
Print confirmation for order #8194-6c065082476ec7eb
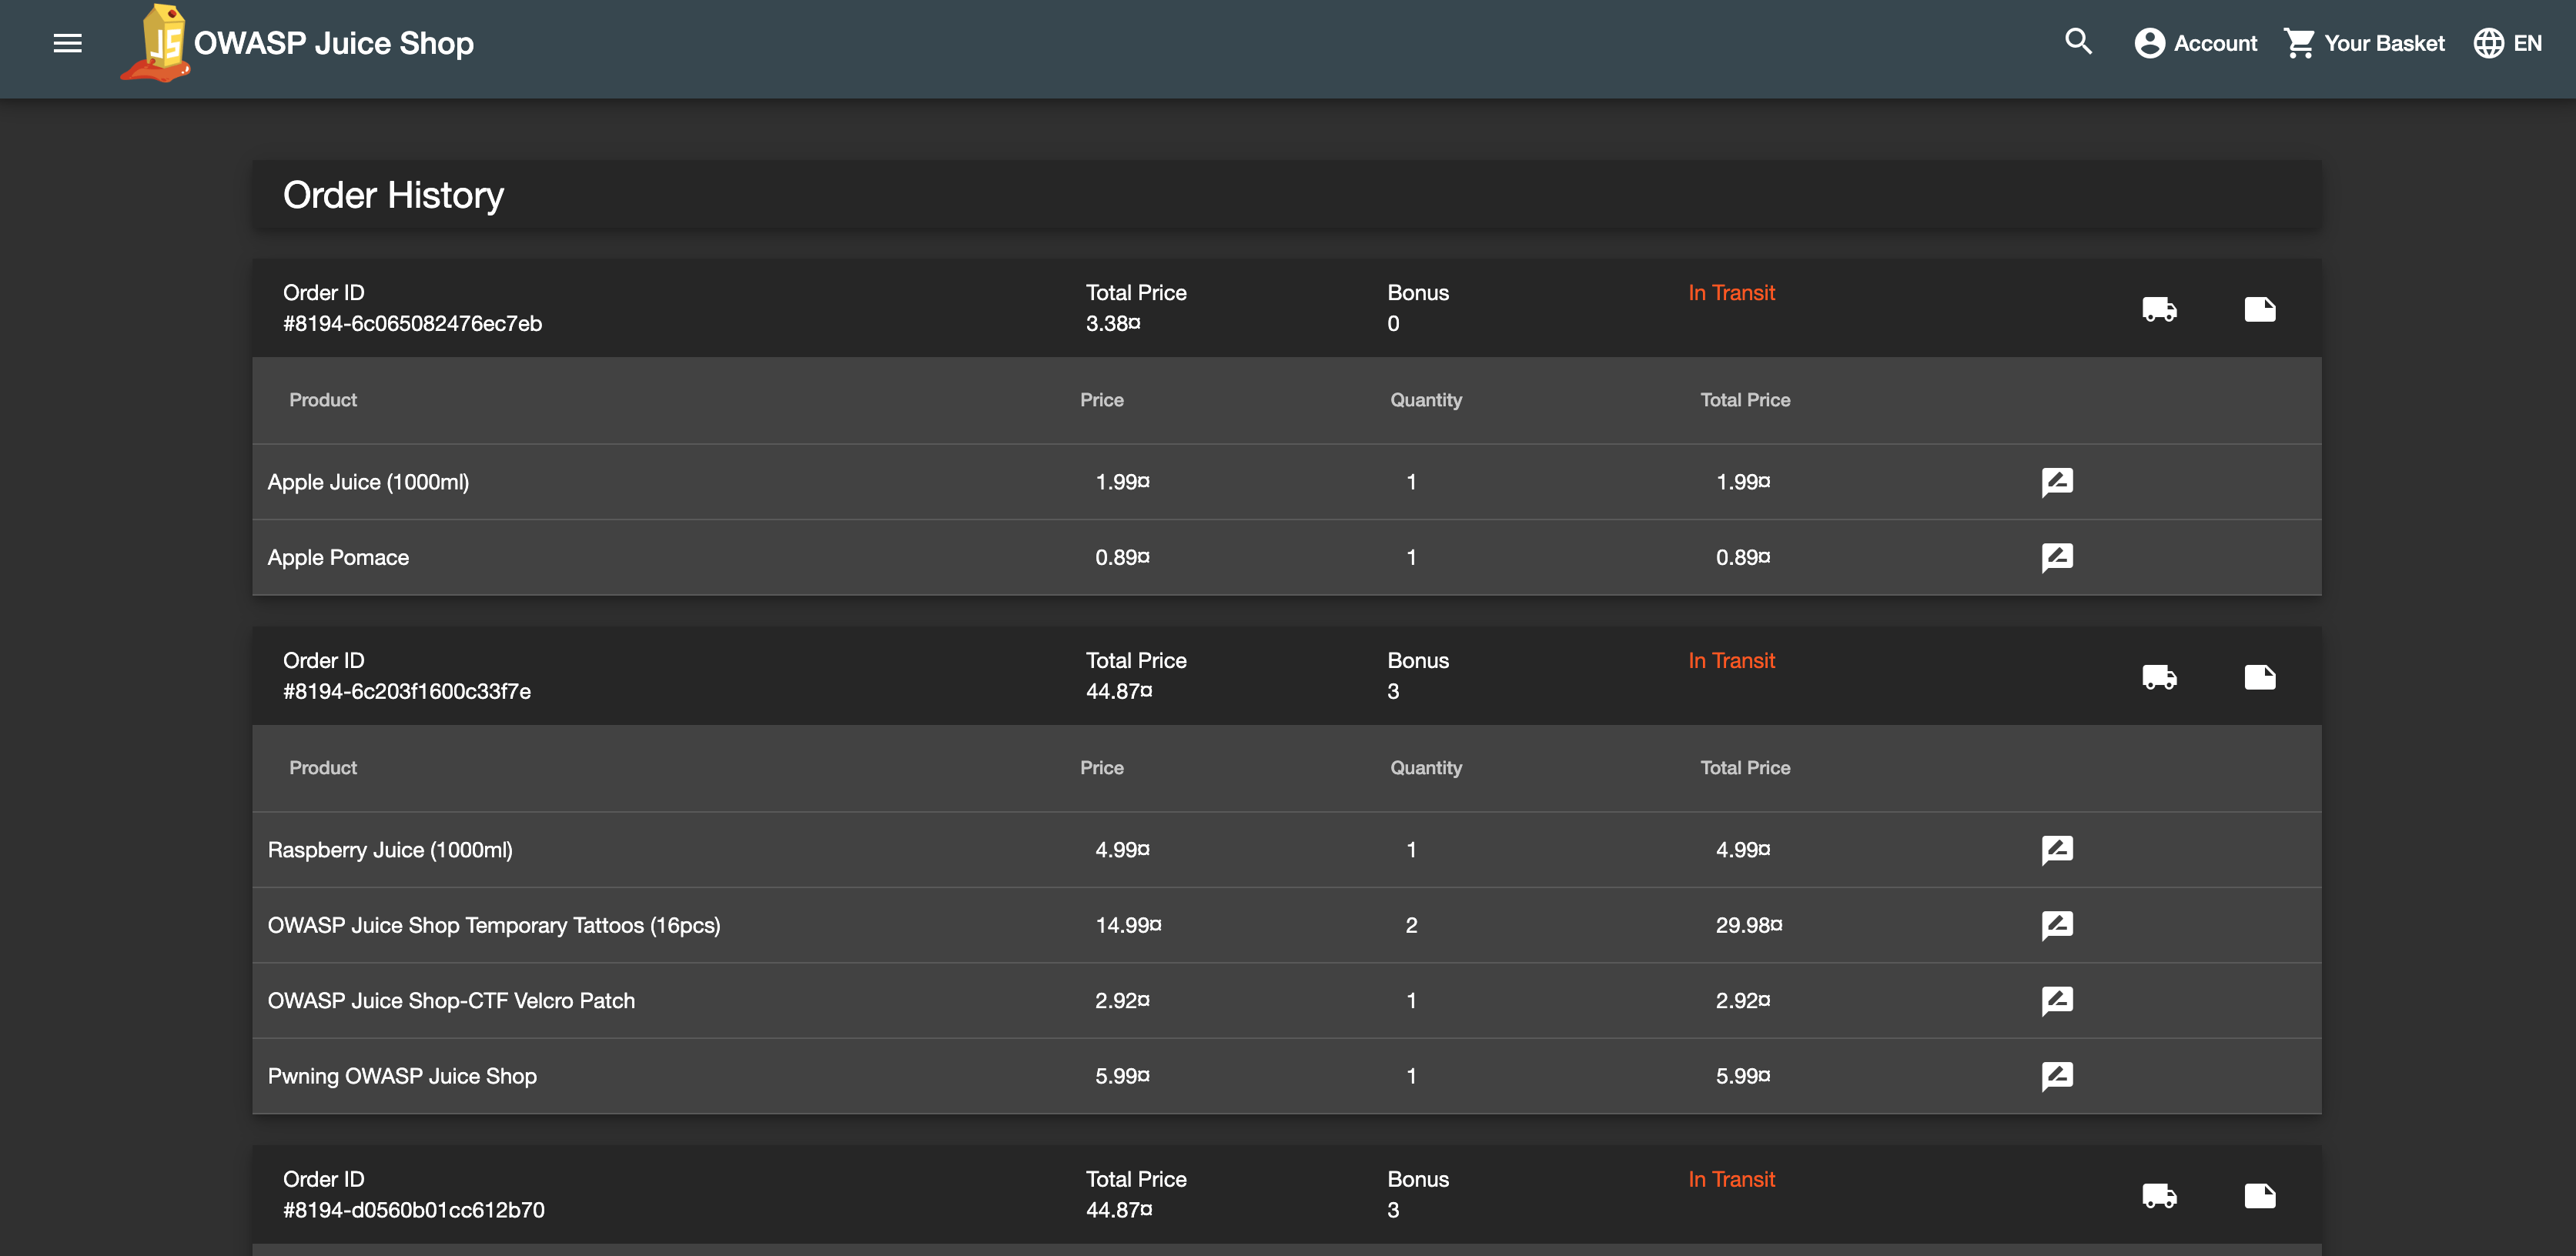(2259, 309)
